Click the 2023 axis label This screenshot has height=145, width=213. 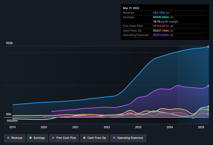pyautogui.click(x=138, y=127)
